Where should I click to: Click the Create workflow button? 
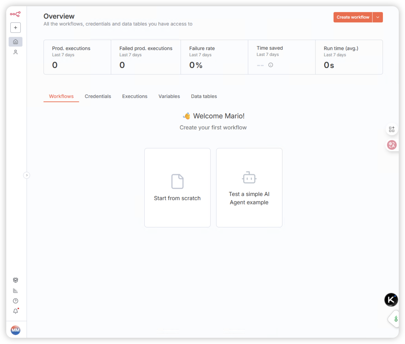coord(353,17)
